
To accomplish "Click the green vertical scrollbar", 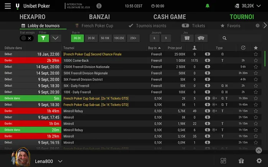I will click(x=265, y=59).
